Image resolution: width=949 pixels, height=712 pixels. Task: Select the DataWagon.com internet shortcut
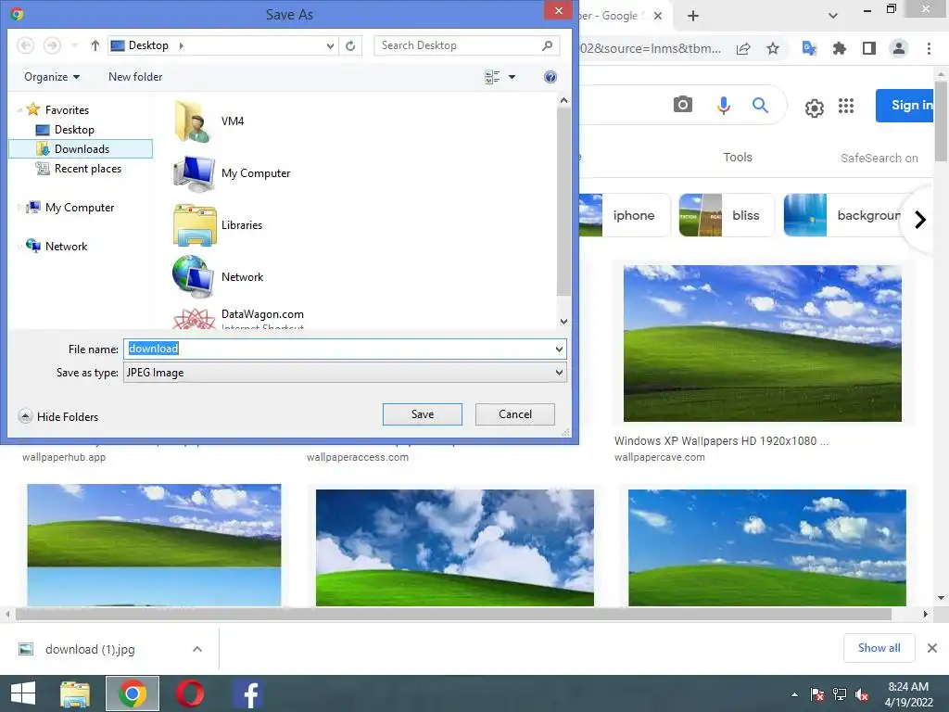(x=238, y=318)
